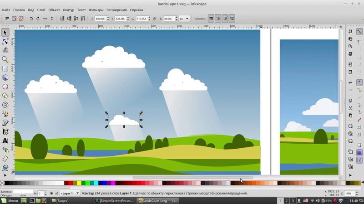This screenshot has width=364, height=204.
Task: Click the X coordinate input field
Action: [100, 19]
